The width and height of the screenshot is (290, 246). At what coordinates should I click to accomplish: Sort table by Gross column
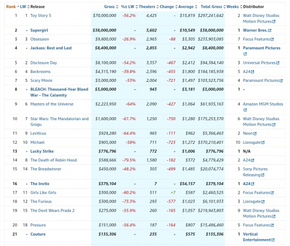[x=111, y=7]
